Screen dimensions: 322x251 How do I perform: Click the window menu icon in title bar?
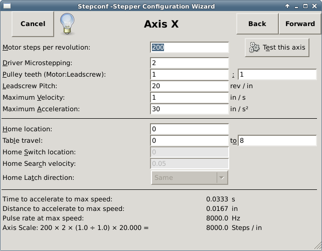tap(6, 7)
